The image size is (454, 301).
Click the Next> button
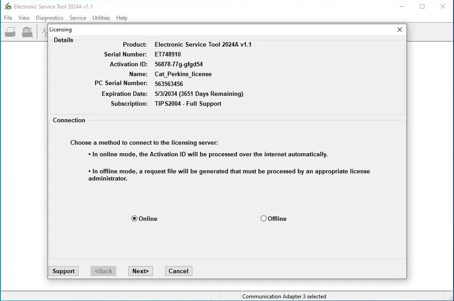[x=140, y=271]
